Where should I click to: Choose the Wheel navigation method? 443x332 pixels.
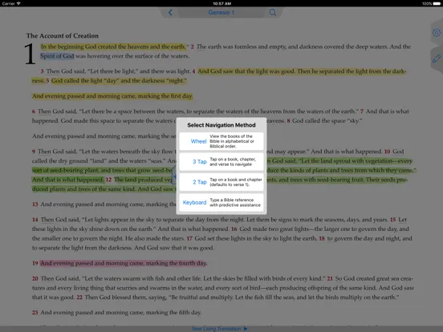pos(221,141)
